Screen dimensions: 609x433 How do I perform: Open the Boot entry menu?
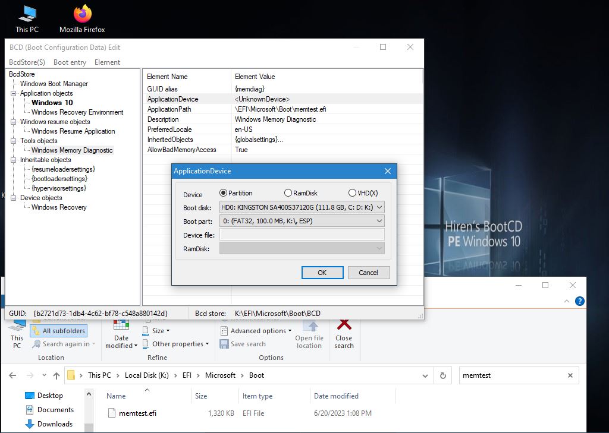pos(70,62)
